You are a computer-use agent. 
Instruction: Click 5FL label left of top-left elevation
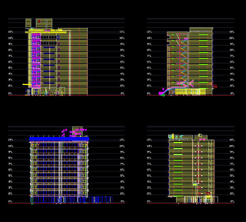[10, 68]
